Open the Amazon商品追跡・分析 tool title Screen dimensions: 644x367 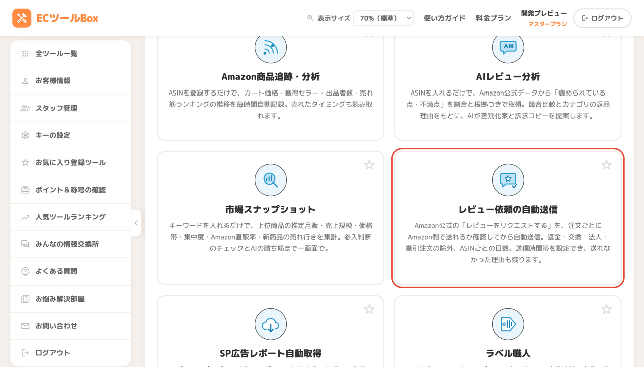coord(271,77)
